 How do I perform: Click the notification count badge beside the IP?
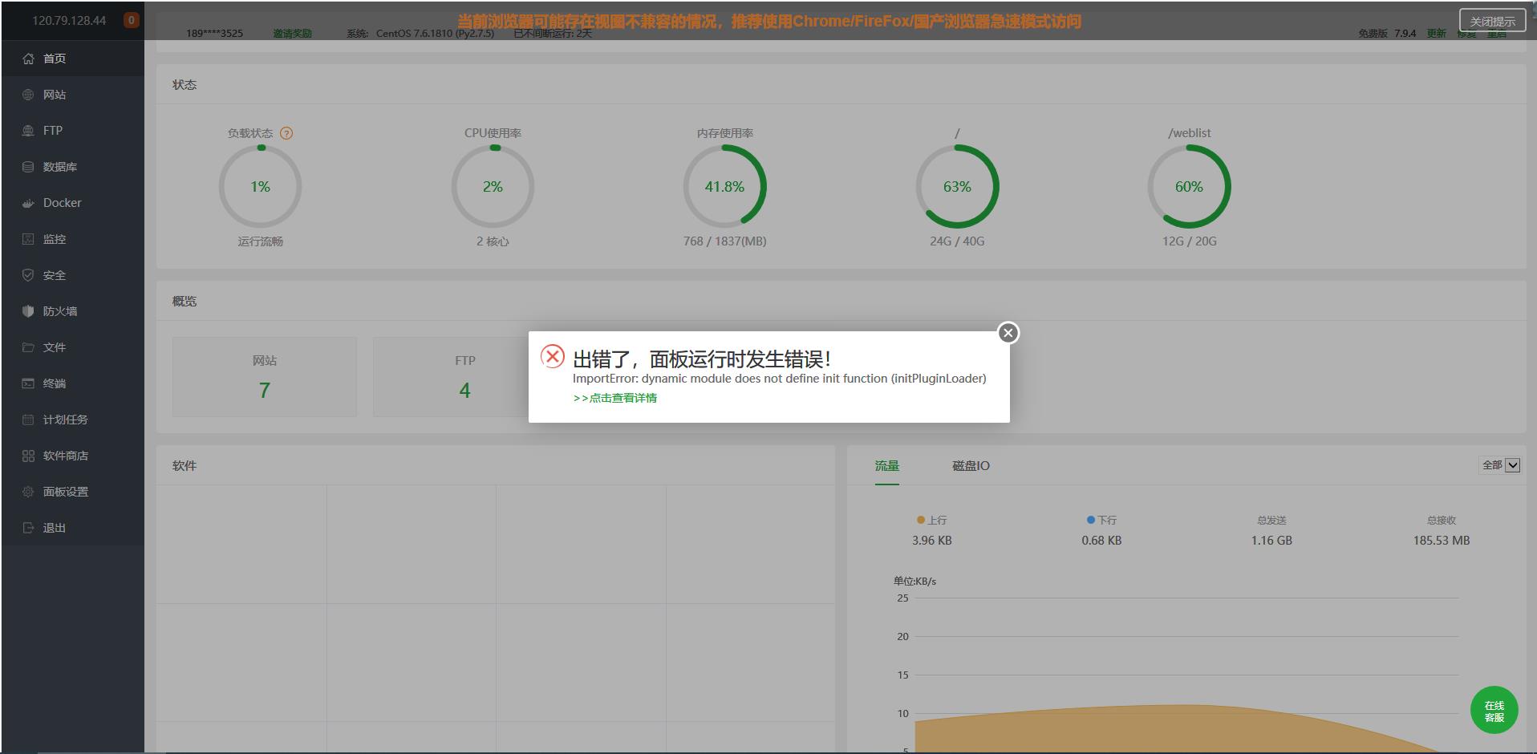click(x=132, y=20)
